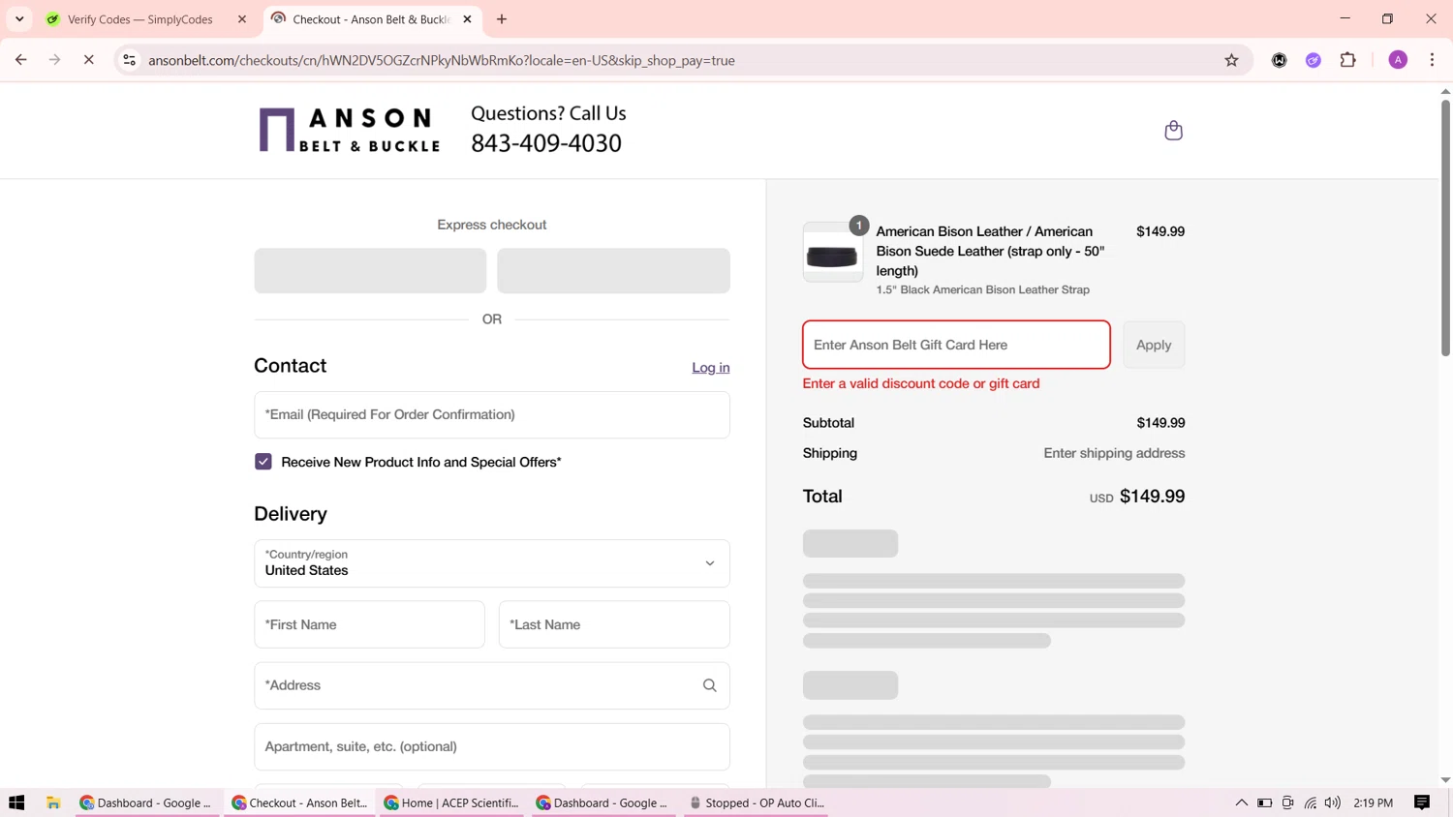Viewport: 1453px width, 817px height.
Task: Click the Anson Belt & Buckle logo
Action: [x=350, y=130]
